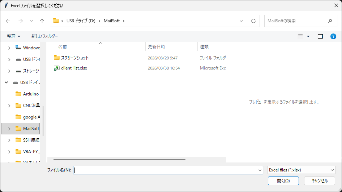
Task: Click the search magnifier icon
Action: click(x=330, y=21)
